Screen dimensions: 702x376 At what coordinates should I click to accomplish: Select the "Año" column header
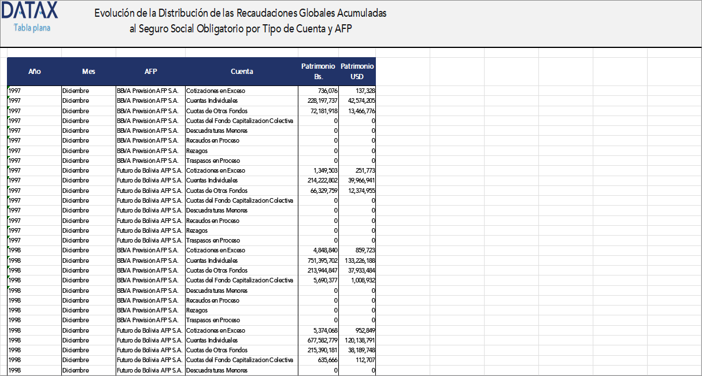click(x=34, y=71)
